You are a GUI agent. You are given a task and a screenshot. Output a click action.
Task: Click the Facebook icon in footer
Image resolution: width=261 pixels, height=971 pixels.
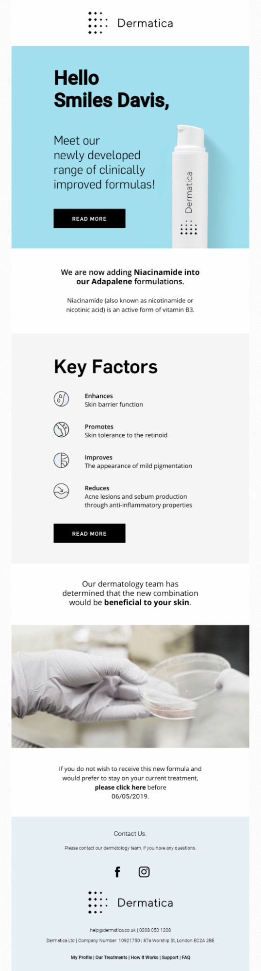(117, 871)
